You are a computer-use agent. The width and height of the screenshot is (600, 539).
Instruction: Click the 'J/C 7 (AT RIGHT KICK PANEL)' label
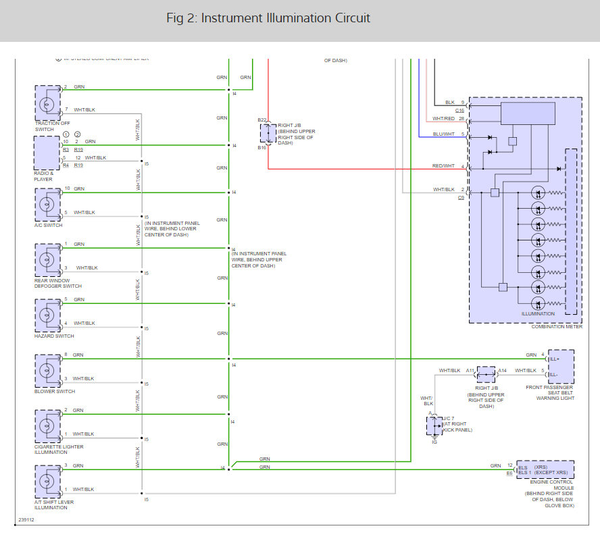[x=457, y=424]
